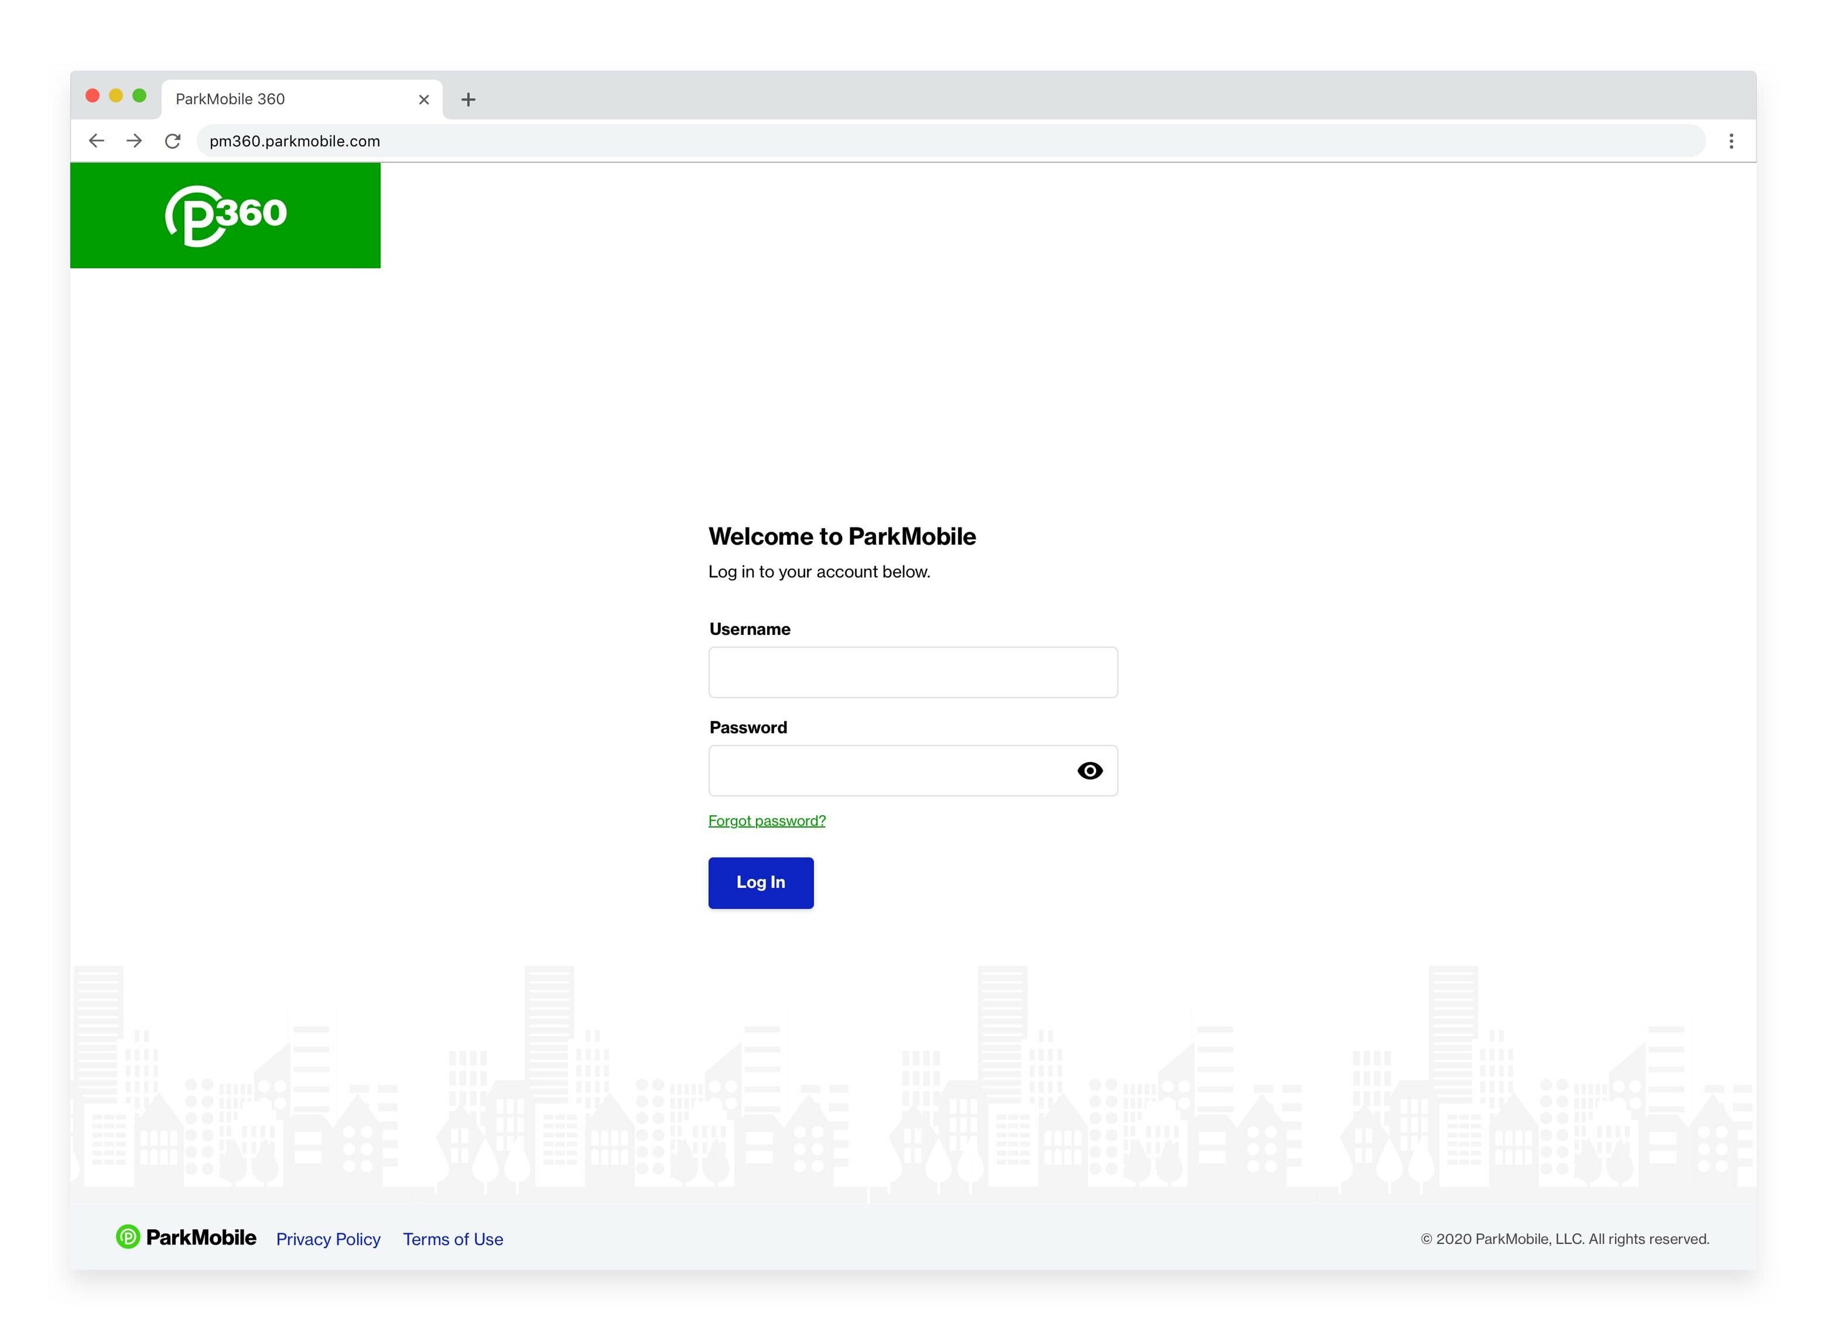Click the yellow minimize window button

tap(116, 96)
